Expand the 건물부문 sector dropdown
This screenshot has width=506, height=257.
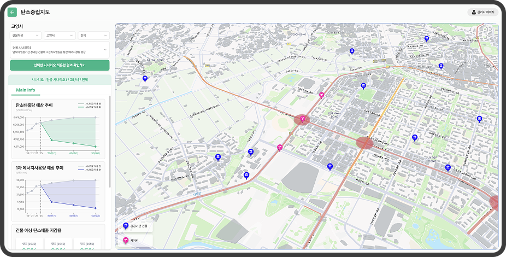pos(25,36)
